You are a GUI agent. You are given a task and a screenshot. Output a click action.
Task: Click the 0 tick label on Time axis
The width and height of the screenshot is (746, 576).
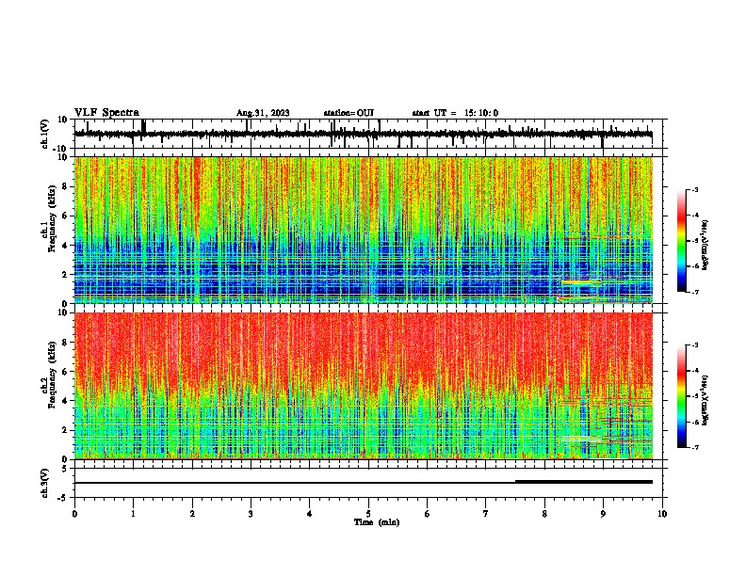pyautogui.click(x=74, y=514)
